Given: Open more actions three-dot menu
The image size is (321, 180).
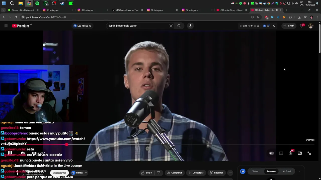Looking at the screenshot, I should coord(230,173).
